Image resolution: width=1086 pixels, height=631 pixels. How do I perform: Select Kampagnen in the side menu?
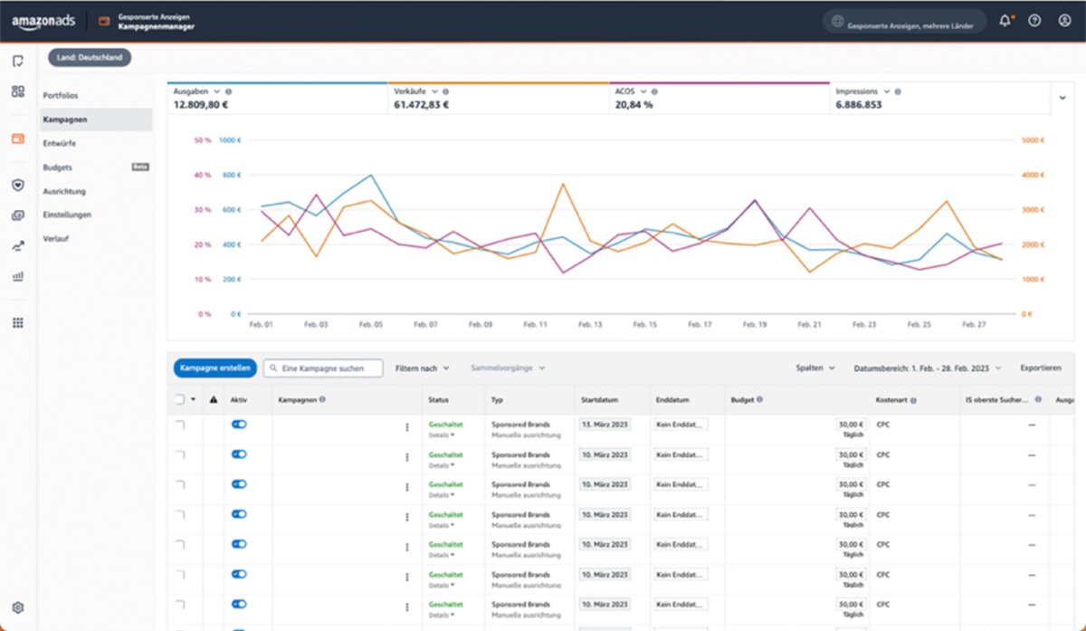pyautogui.click(x=96, y=120)
